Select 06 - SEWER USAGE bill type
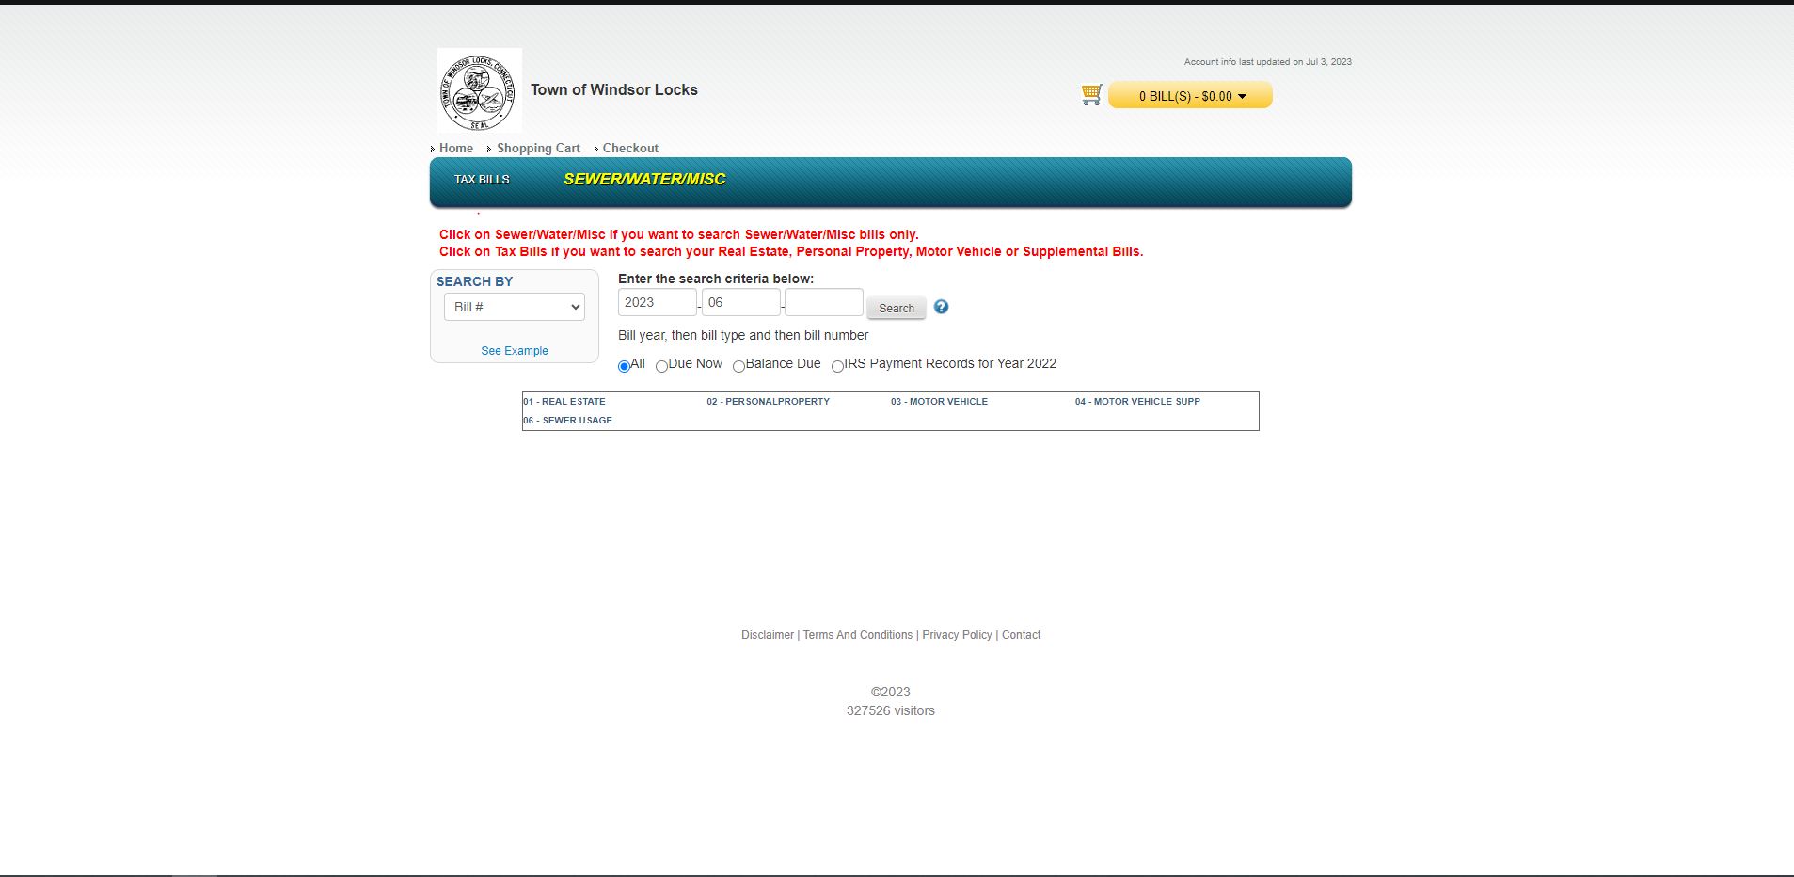Image resolution: width=1794 pixels, height=877 pixels. coord(567,420)
